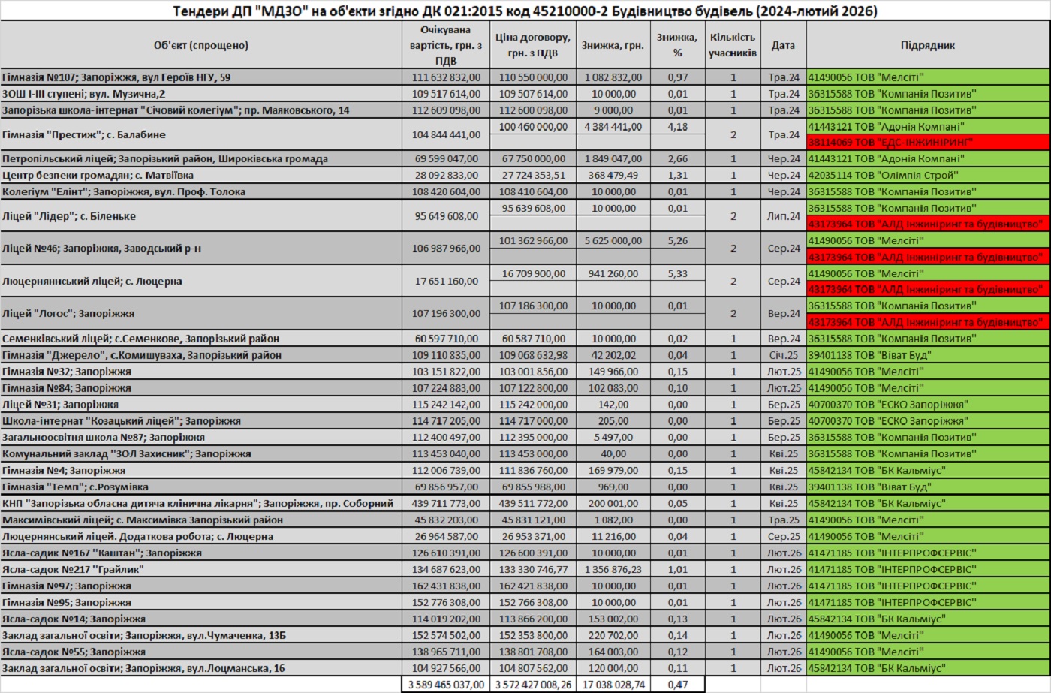Click the "Січ.25" date cell
This screenshot has height=693, width=1051.
point(783,355)
